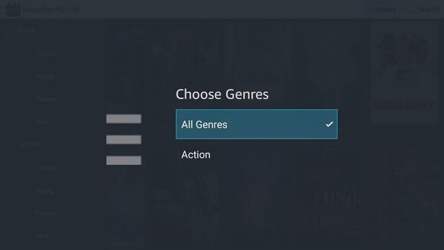Tick the Action genre checkbox
Screen dimensions: 444x250
coord(329,154)
